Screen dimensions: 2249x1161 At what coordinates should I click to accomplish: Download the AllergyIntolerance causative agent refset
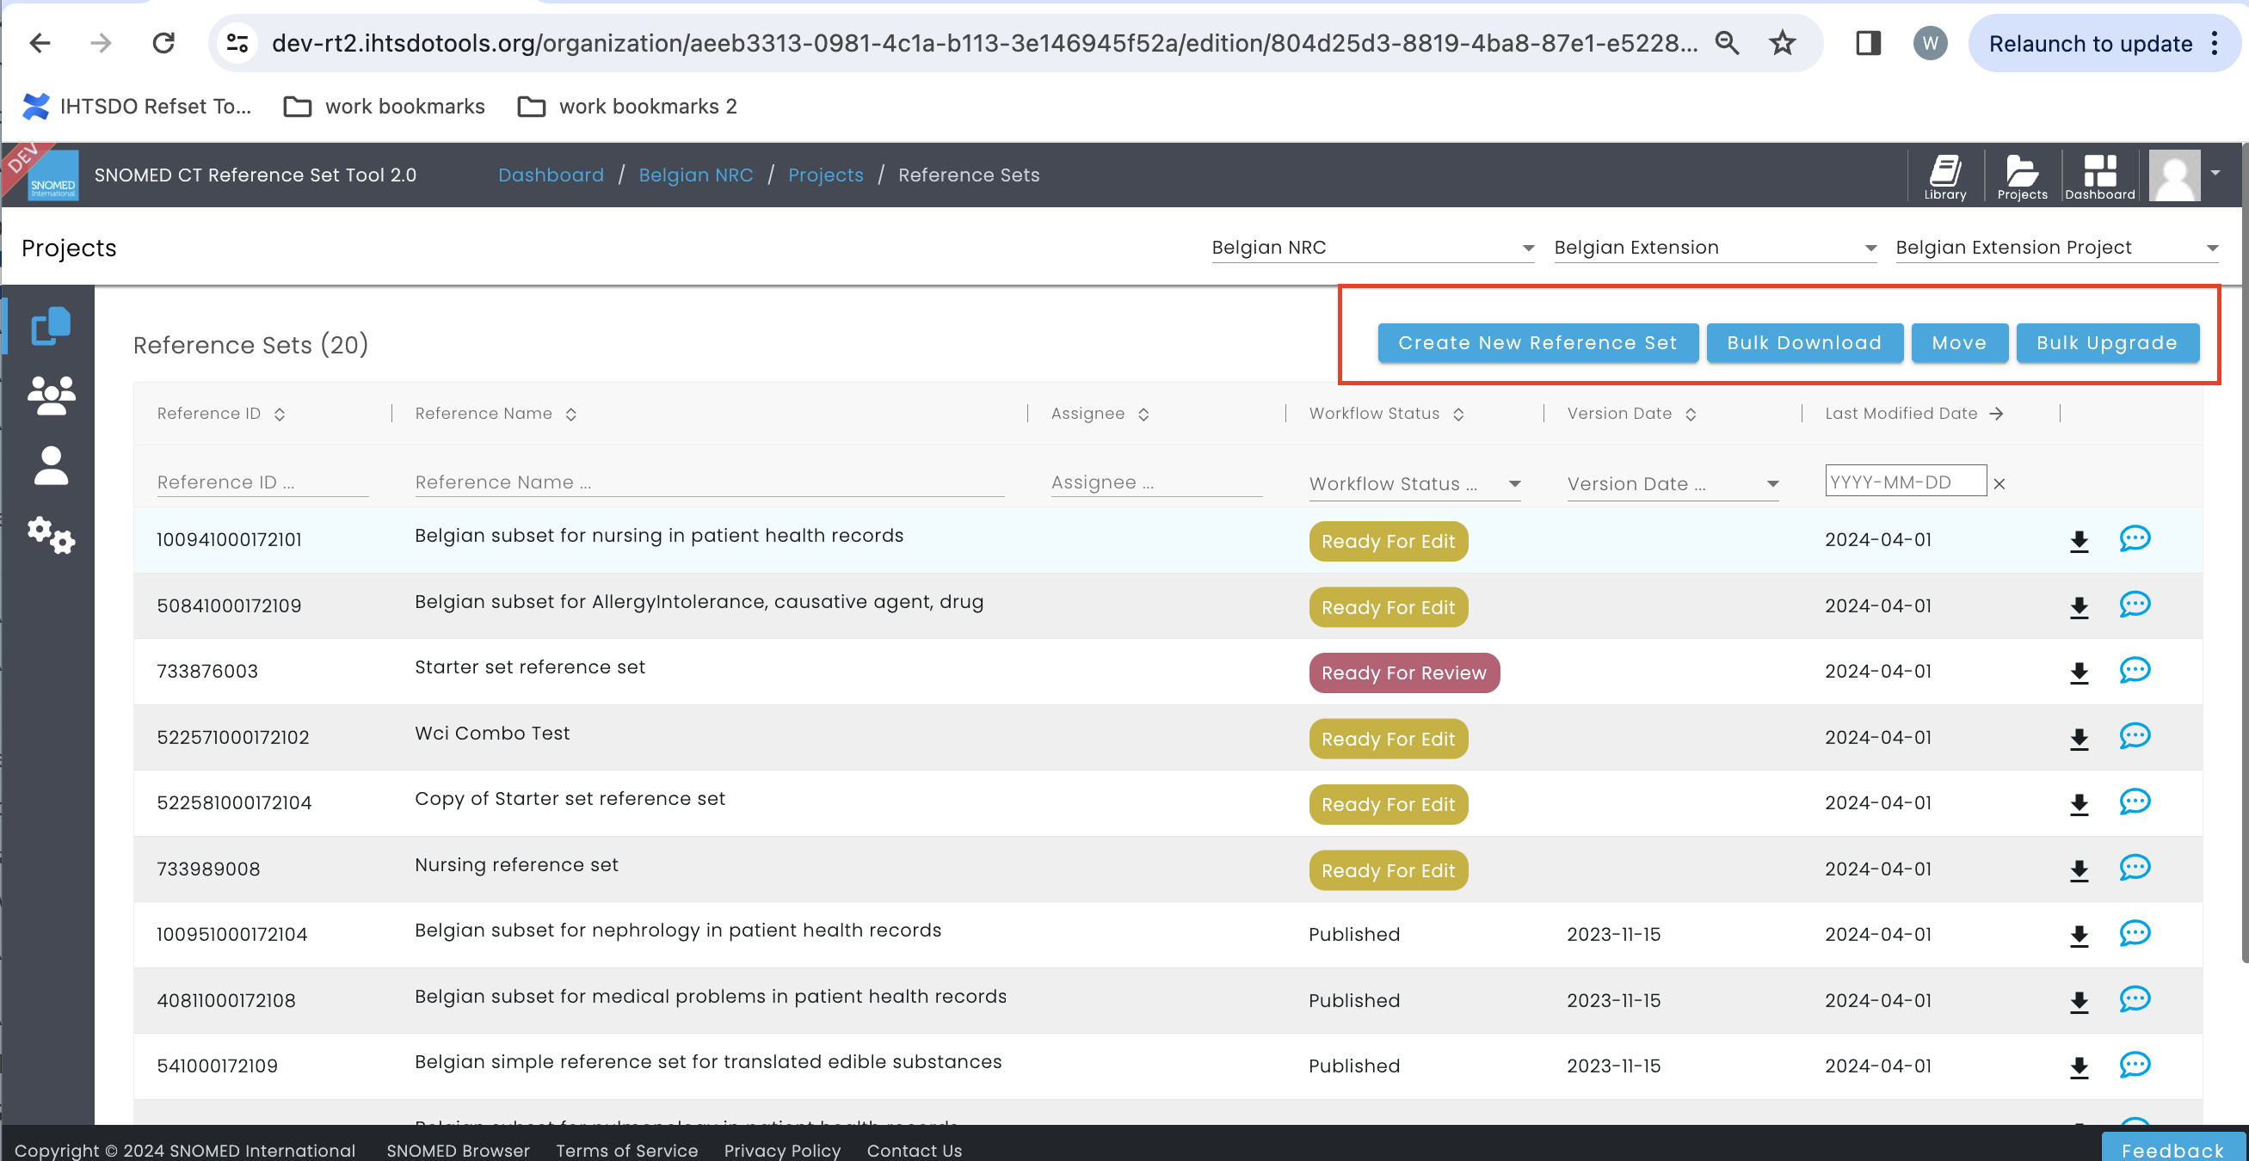point(2079,607)
